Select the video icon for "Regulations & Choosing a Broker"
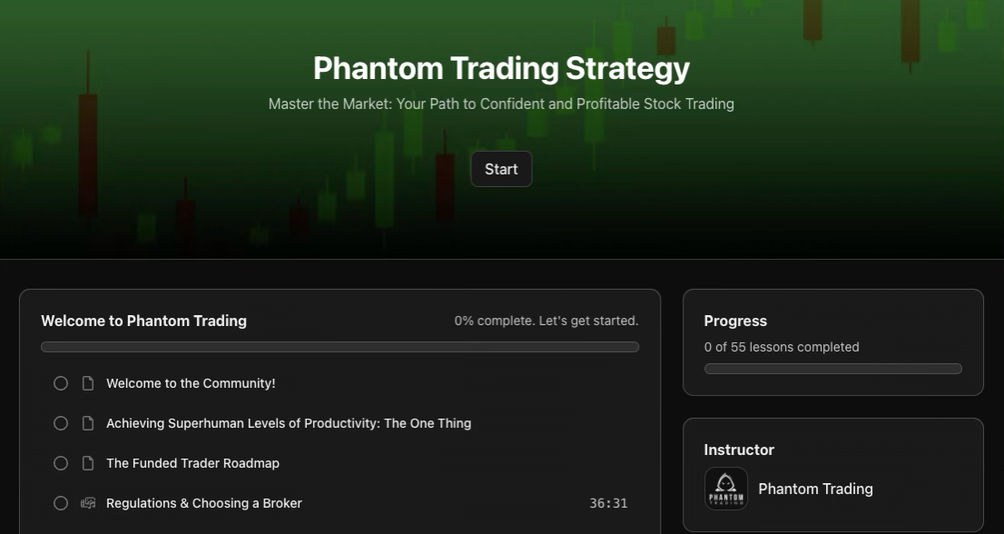This screenshot has width=1004, height=534. [x=87, y=502]
